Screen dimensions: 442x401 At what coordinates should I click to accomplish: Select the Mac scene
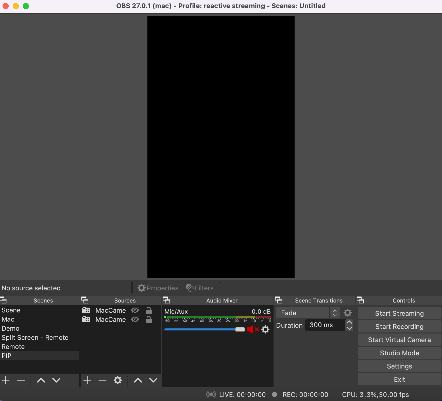40,319
